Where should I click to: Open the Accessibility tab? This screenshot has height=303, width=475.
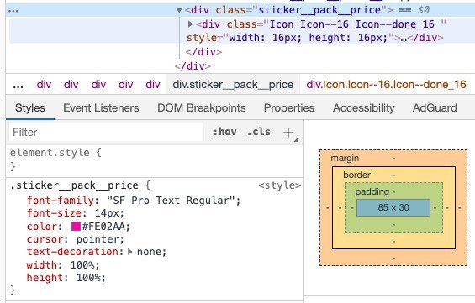coord(364,108)
